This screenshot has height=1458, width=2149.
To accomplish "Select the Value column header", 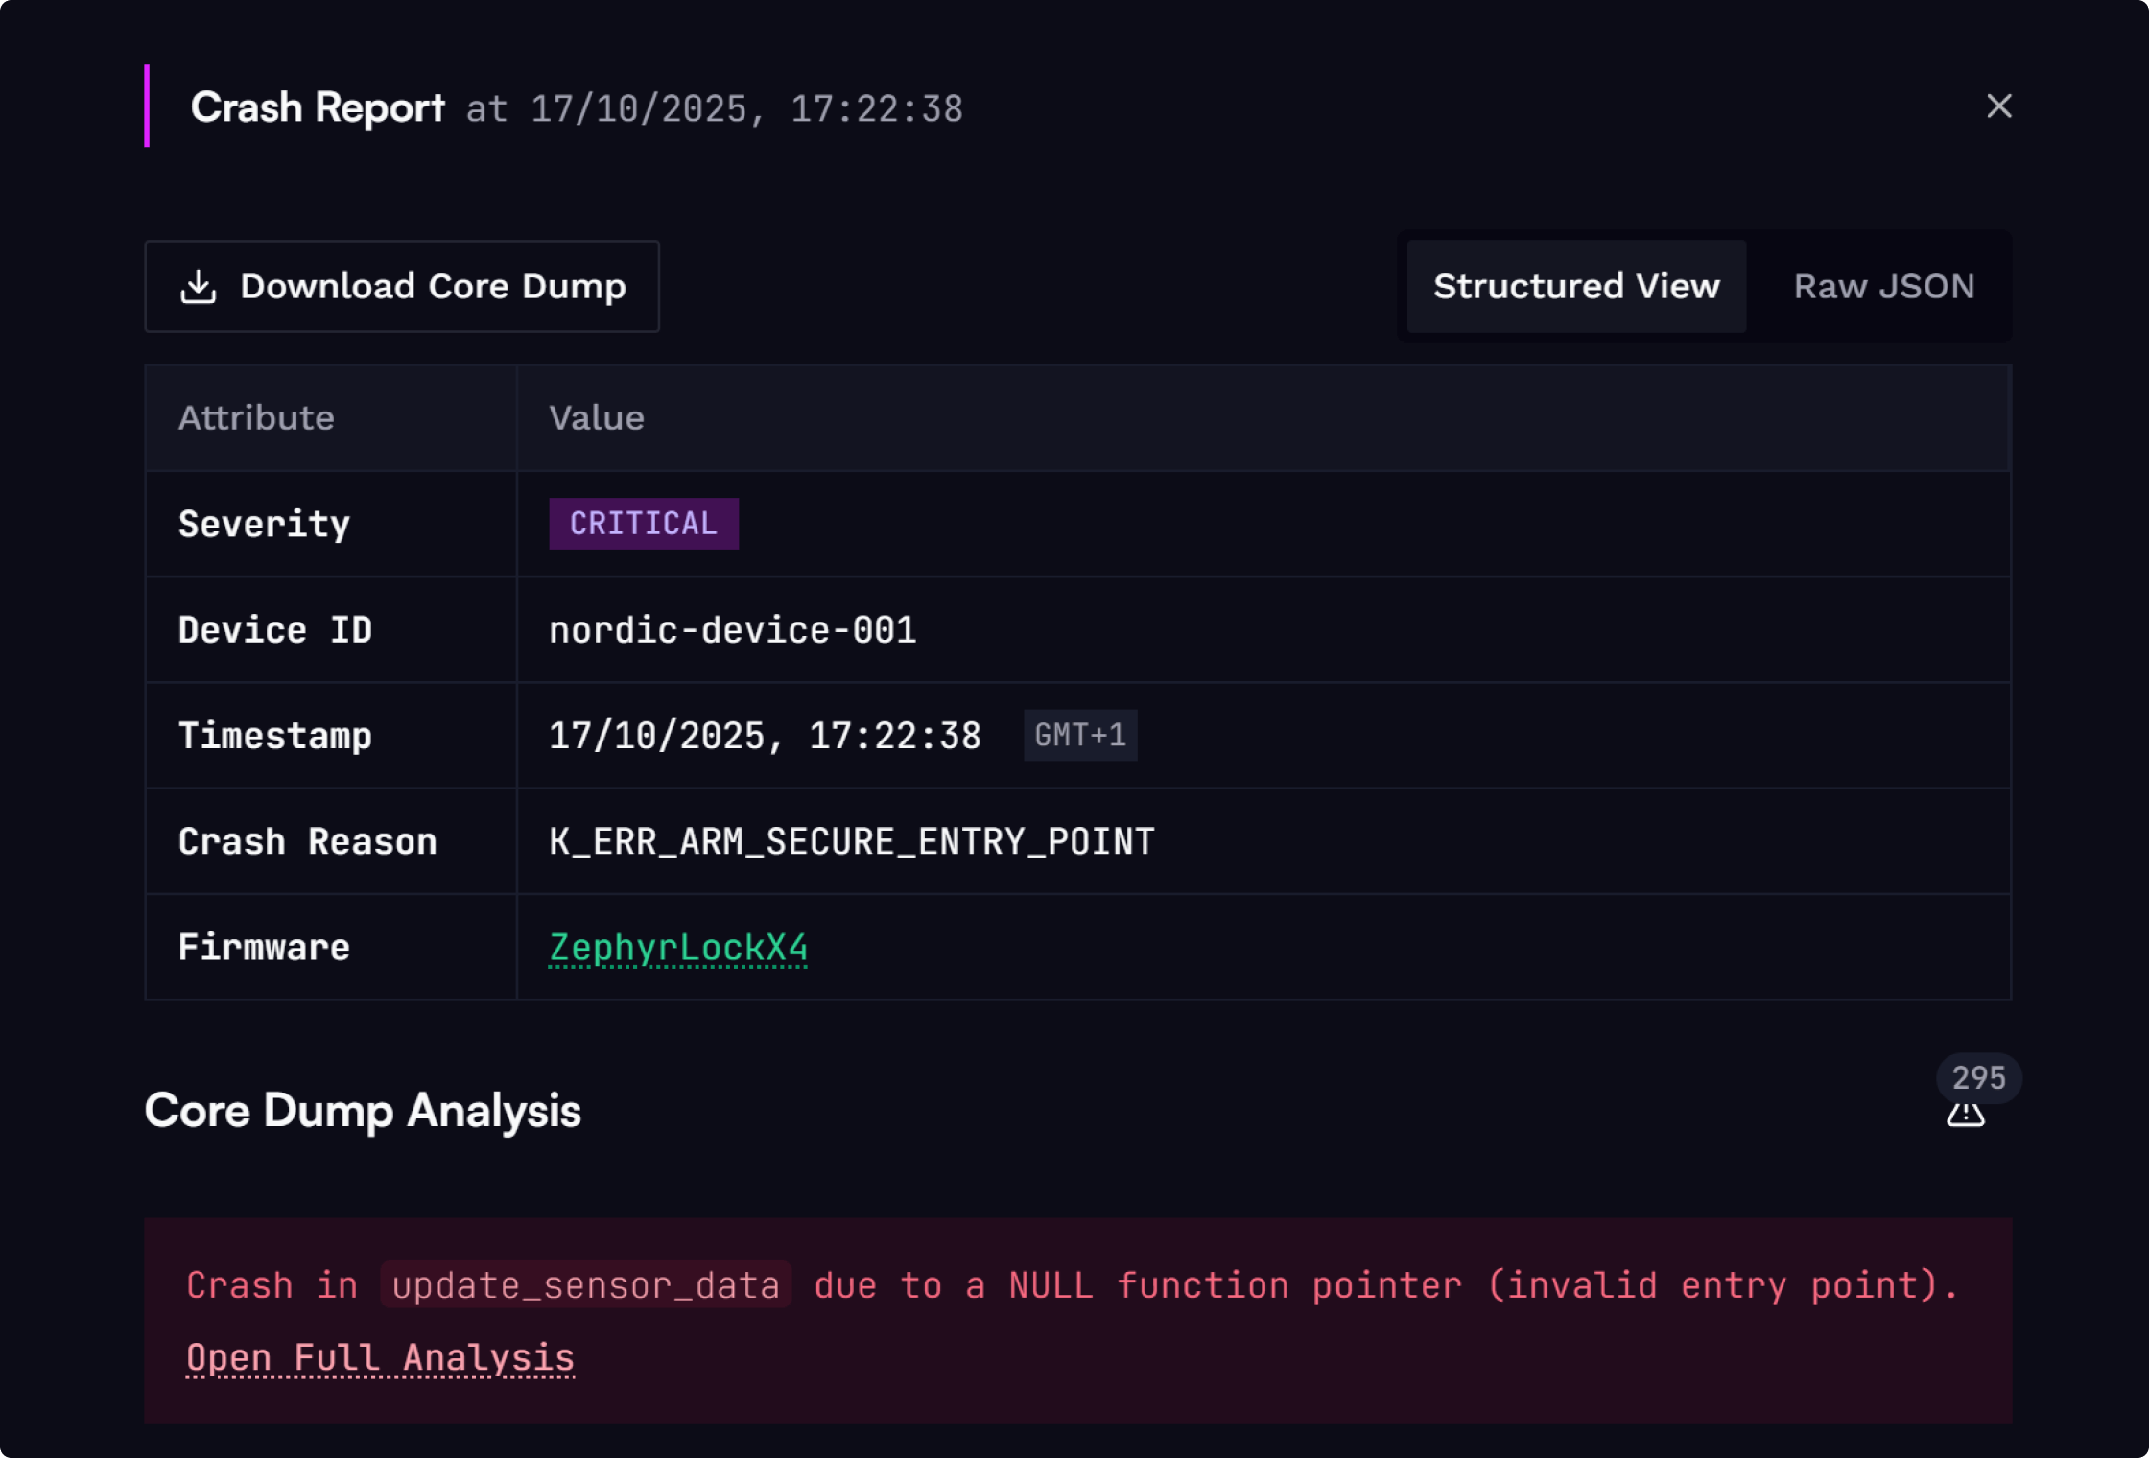I will click(597, 417).
